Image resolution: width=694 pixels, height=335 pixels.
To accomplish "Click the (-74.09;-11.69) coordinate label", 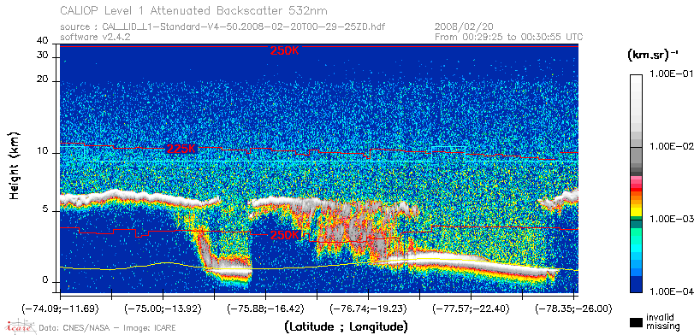I will 60,308.
